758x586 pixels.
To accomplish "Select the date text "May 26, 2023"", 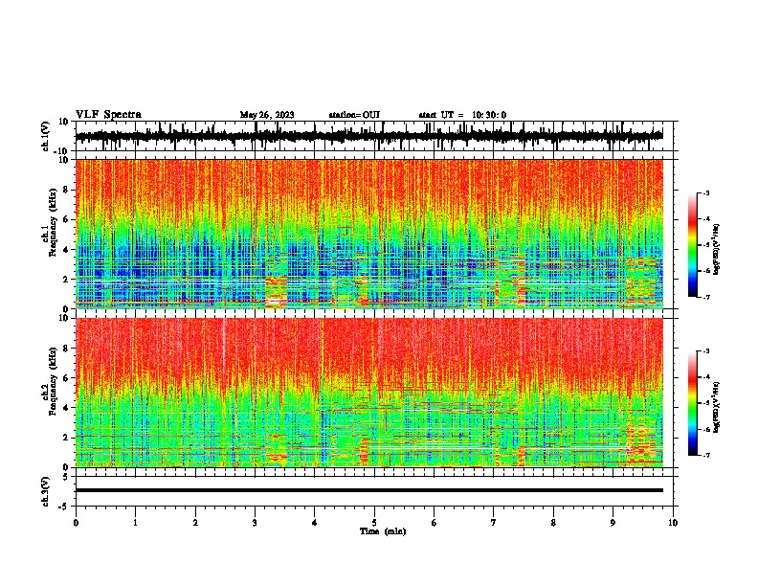I will click(x=267, y=115).
